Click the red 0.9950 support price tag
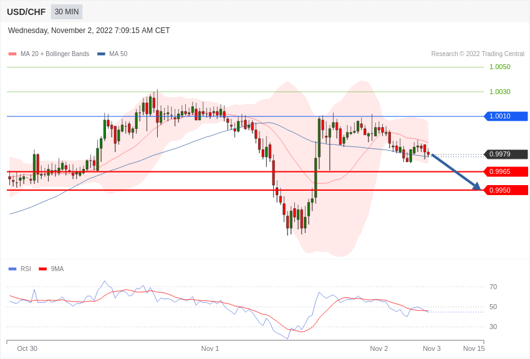 [x=506, y=190]
